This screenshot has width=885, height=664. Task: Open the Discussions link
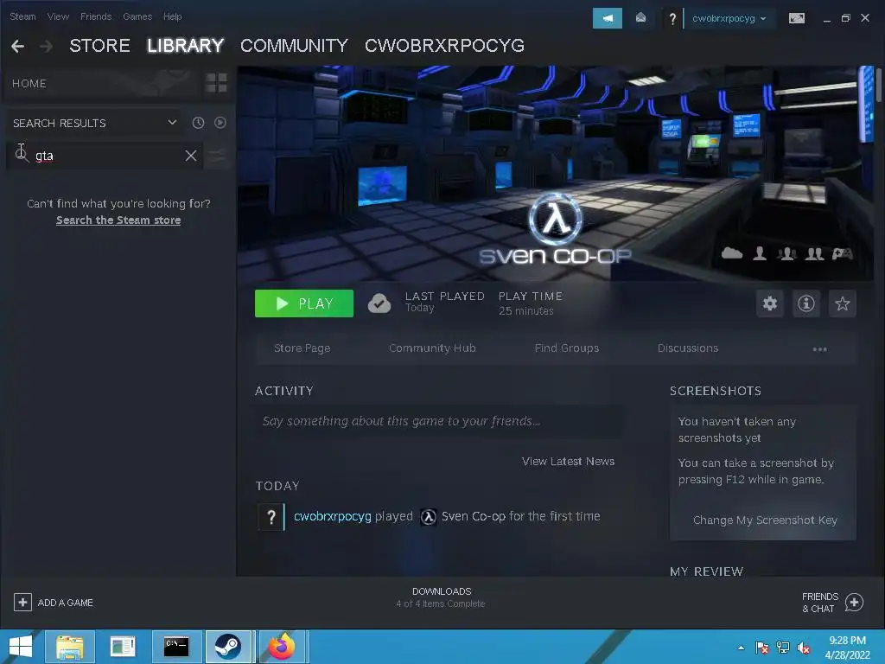pyautogui.click(x=687, y=348)
